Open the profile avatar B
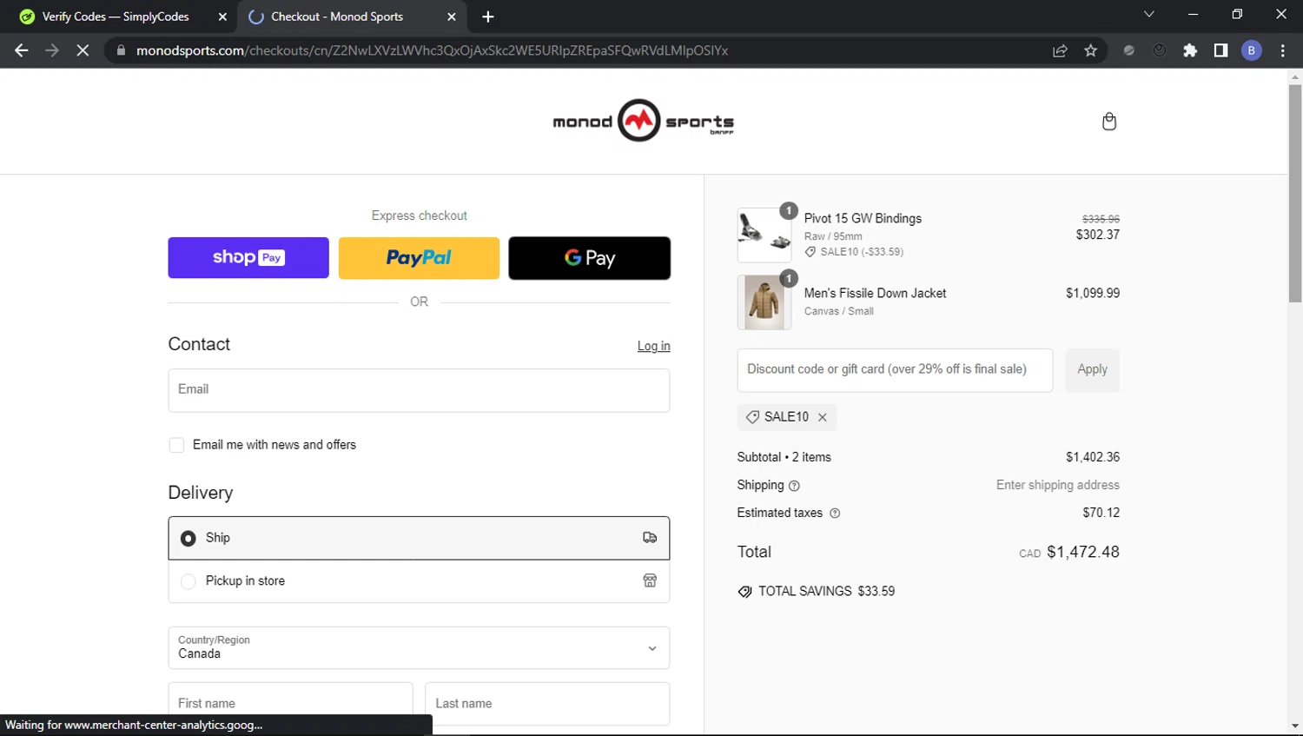 click(1252, 50)
